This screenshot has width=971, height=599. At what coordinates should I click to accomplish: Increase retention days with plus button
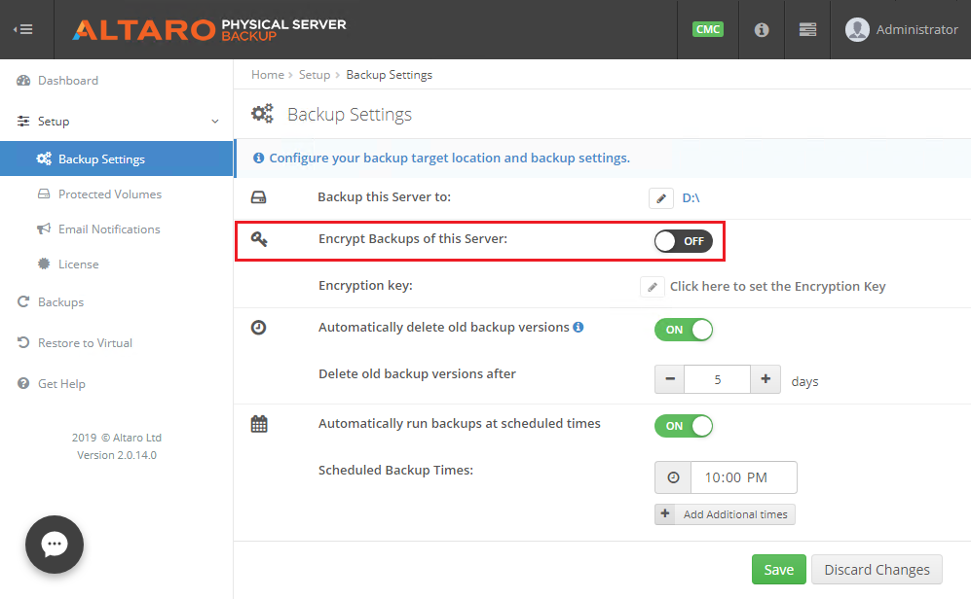click(766, 379)
